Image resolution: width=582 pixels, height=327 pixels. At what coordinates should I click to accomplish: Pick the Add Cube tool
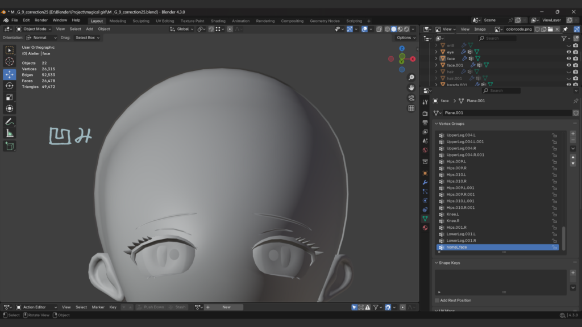click(10, 146)
